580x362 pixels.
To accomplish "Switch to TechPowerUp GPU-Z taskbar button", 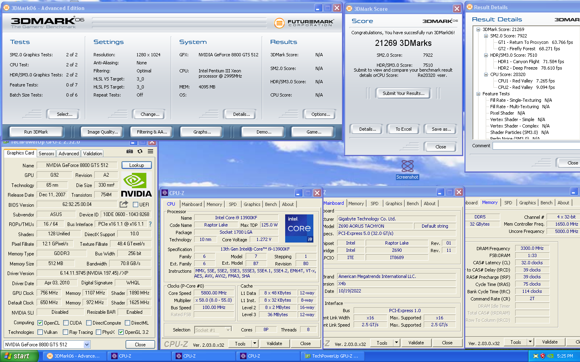I will (333, 356).
